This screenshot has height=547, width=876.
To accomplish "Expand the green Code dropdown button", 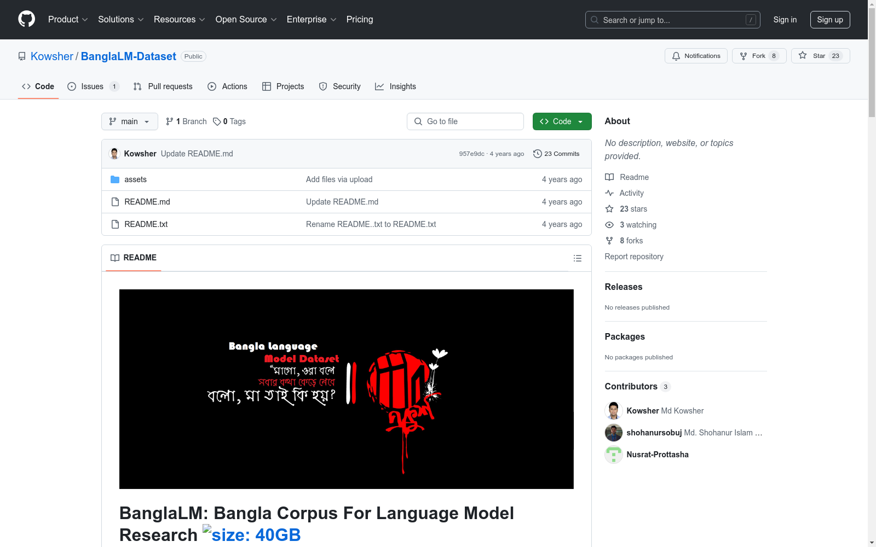I will pos(562,121).
